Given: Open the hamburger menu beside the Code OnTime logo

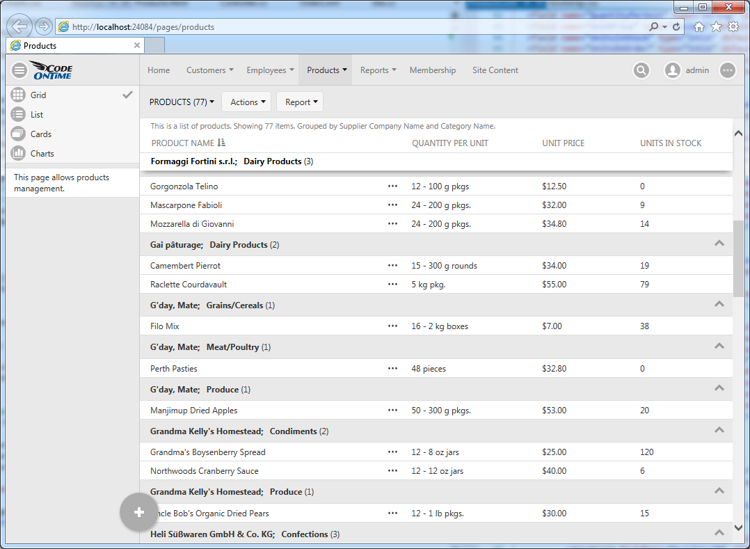Looking at the screenshot, I should (19, 70).
